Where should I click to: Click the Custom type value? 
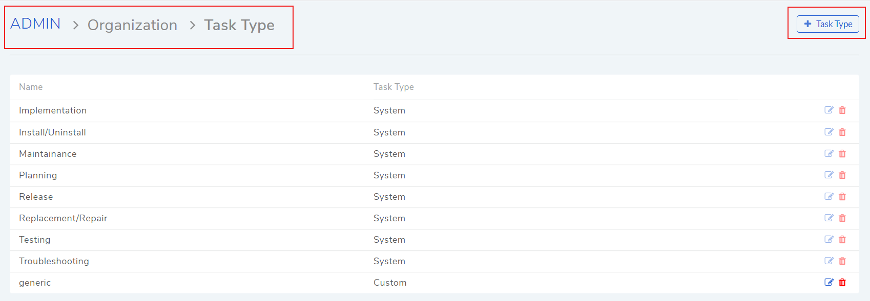tap(390, 283)
